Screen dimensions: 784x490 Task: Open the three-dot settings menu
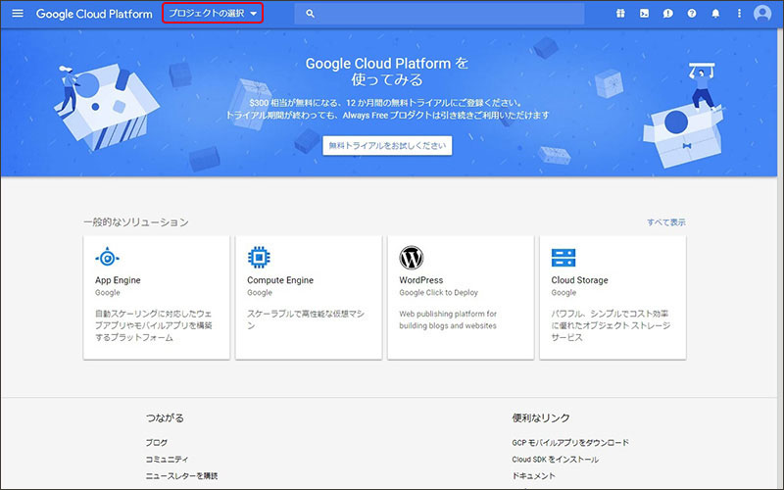click(x=739, y=14)
